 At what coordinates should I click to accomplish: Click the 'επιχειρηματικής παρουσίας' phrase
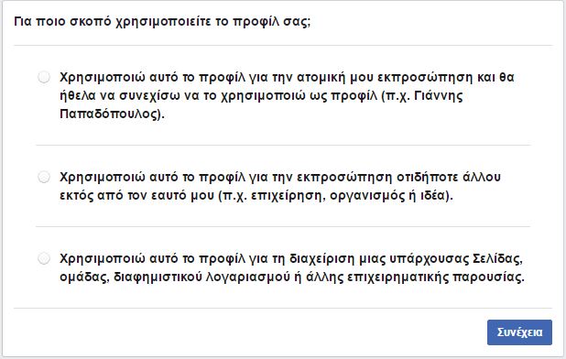[x=435, y=277]
